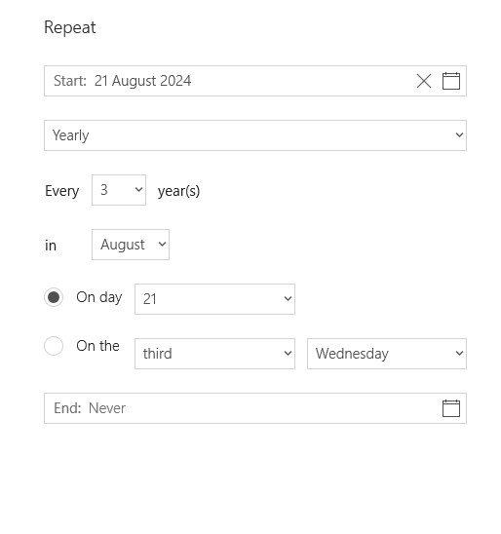501x534 pixels.
Task: Open the ordinal dropdown showing third
Action: click(214, 354)
